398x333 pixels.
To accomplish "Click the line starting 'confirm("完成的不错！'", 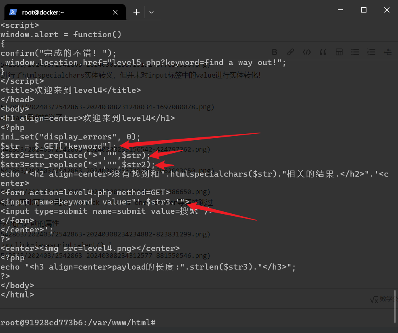I will (x=58, y=53).
